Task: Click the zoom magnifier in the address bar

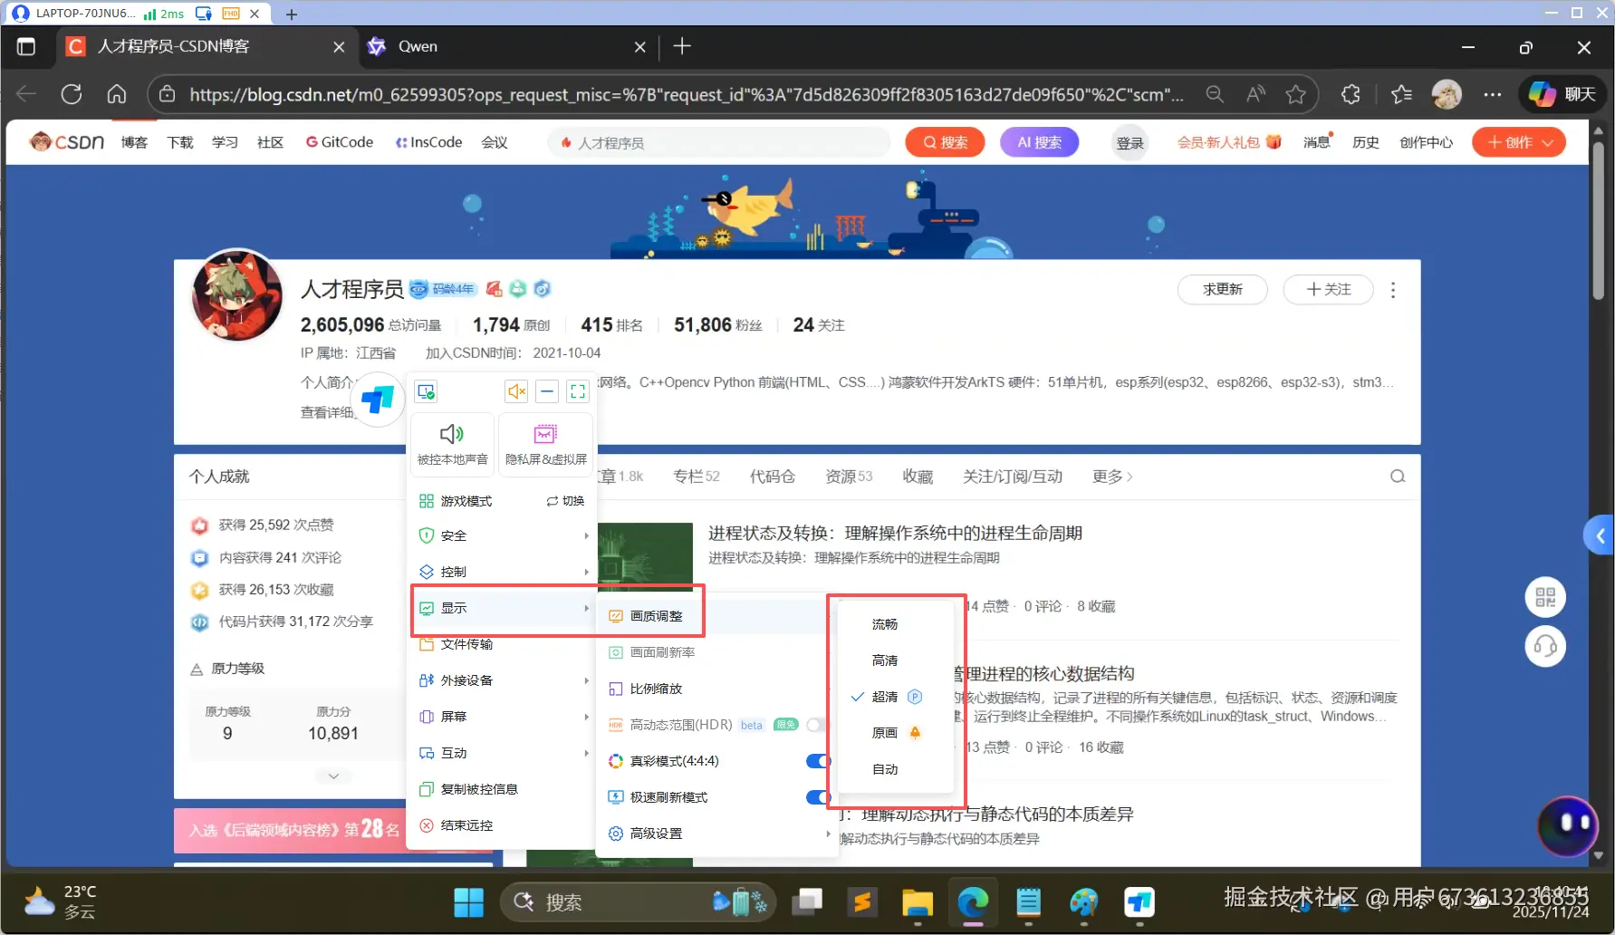Action: [x=1215, y=94]
